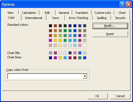Select the General tab
Image resolution: width=133 pixels, height=102 pixels.
64,13
